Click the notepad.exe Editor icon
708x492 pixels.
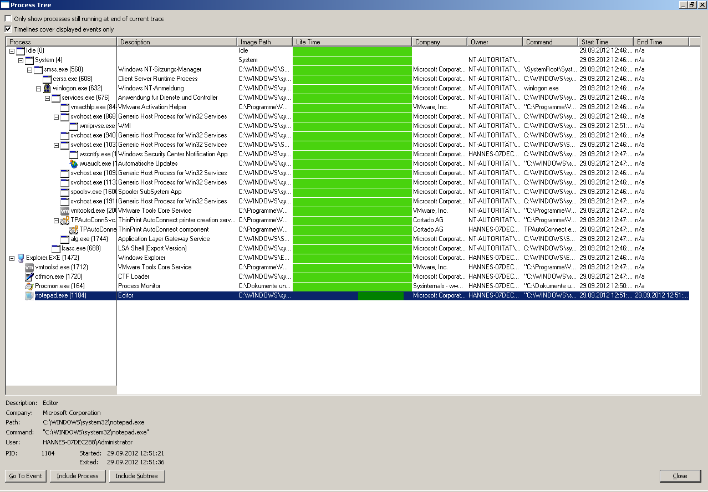(29, 296)
